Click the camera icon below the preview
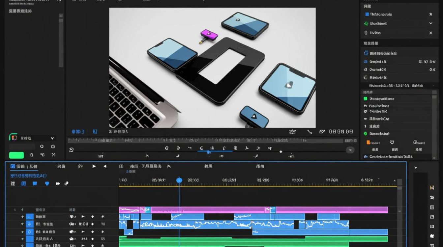The width and height of the screenshot is (443, 247). click(x=292, y=132)
